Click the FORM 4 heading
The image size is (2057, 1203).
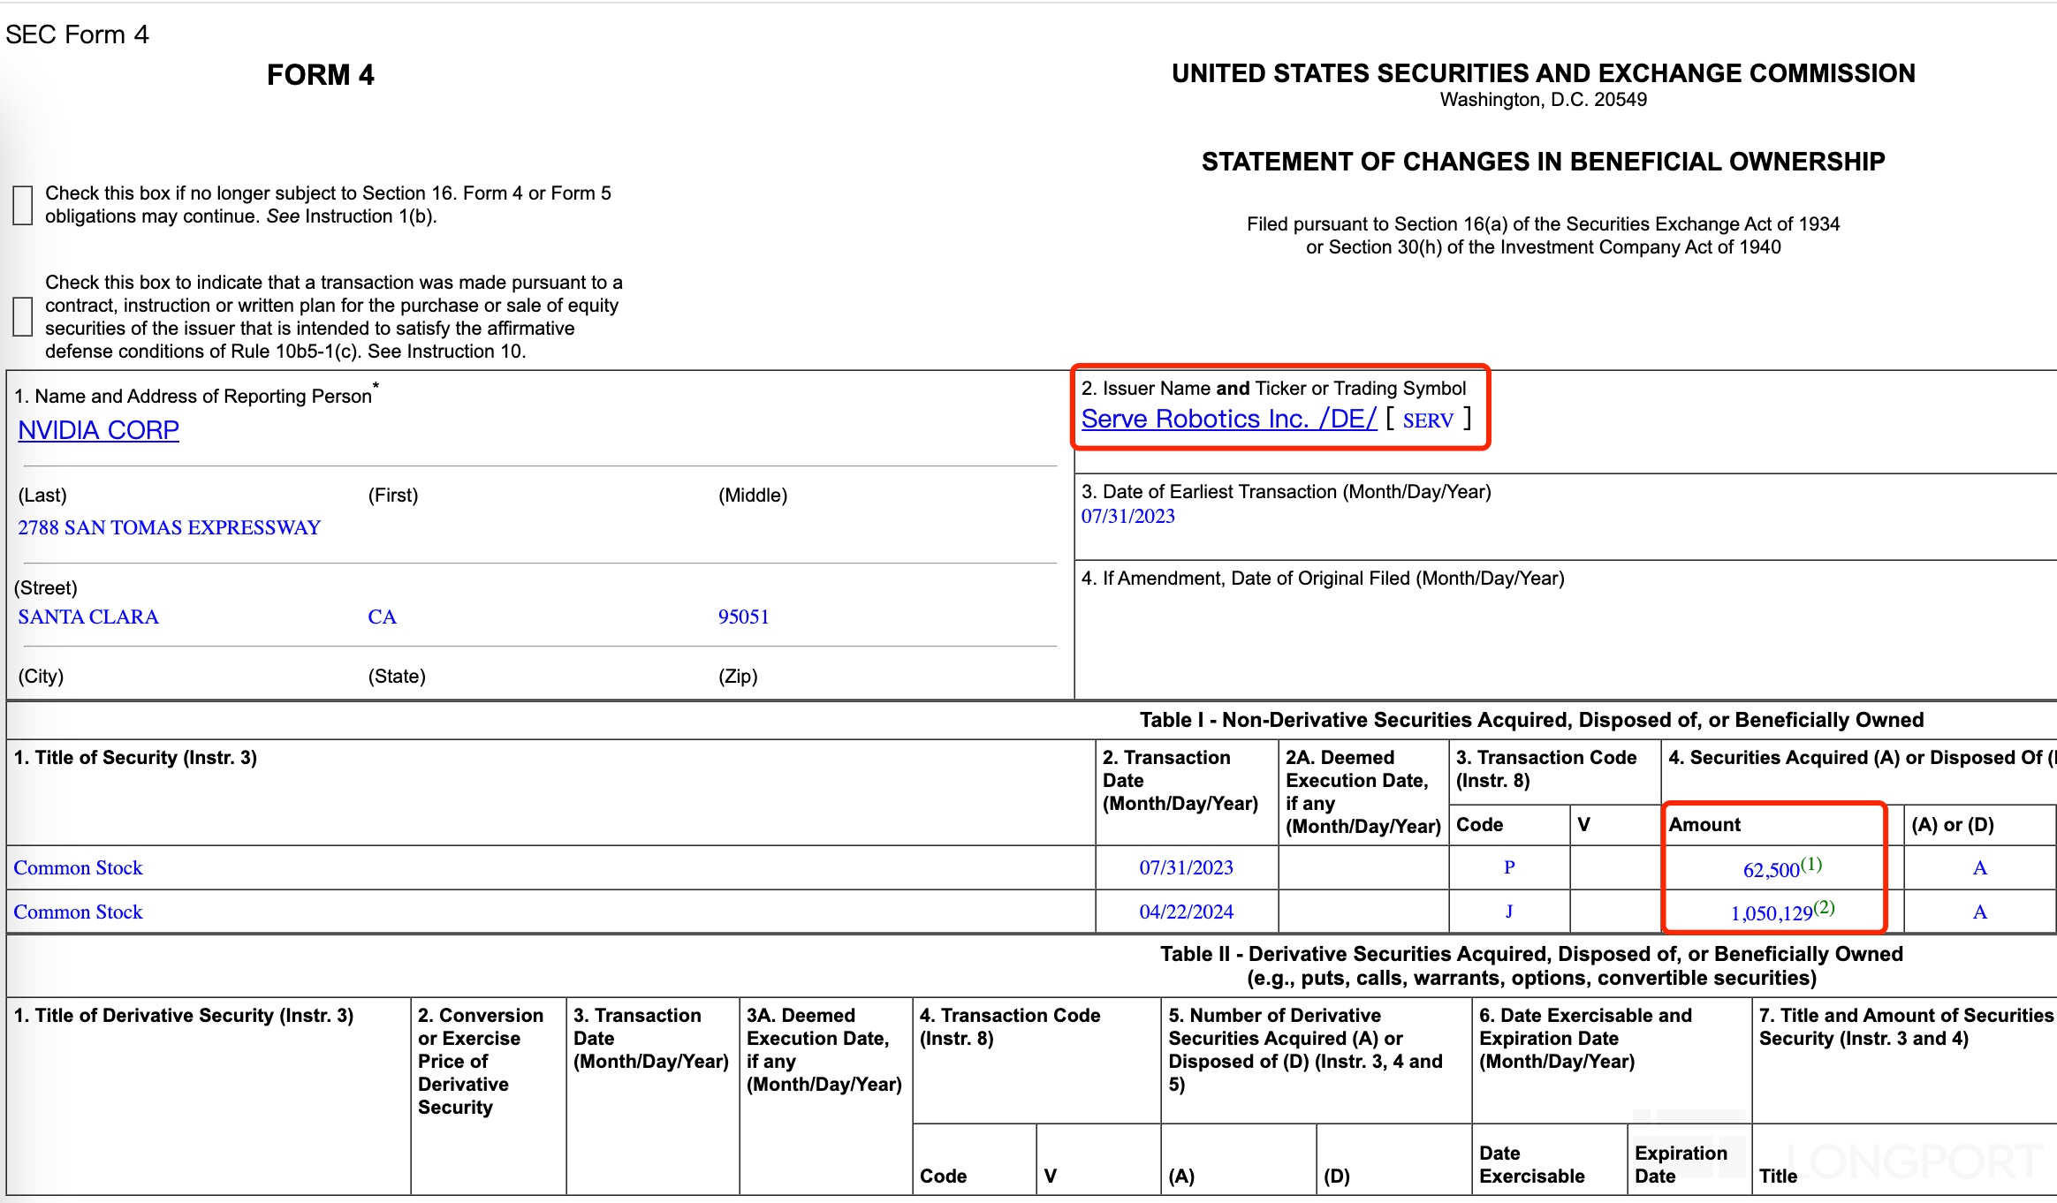[x=321, y=75]
